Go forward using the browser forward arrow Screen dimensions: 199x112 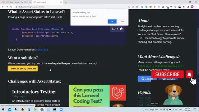click(7, 7)
